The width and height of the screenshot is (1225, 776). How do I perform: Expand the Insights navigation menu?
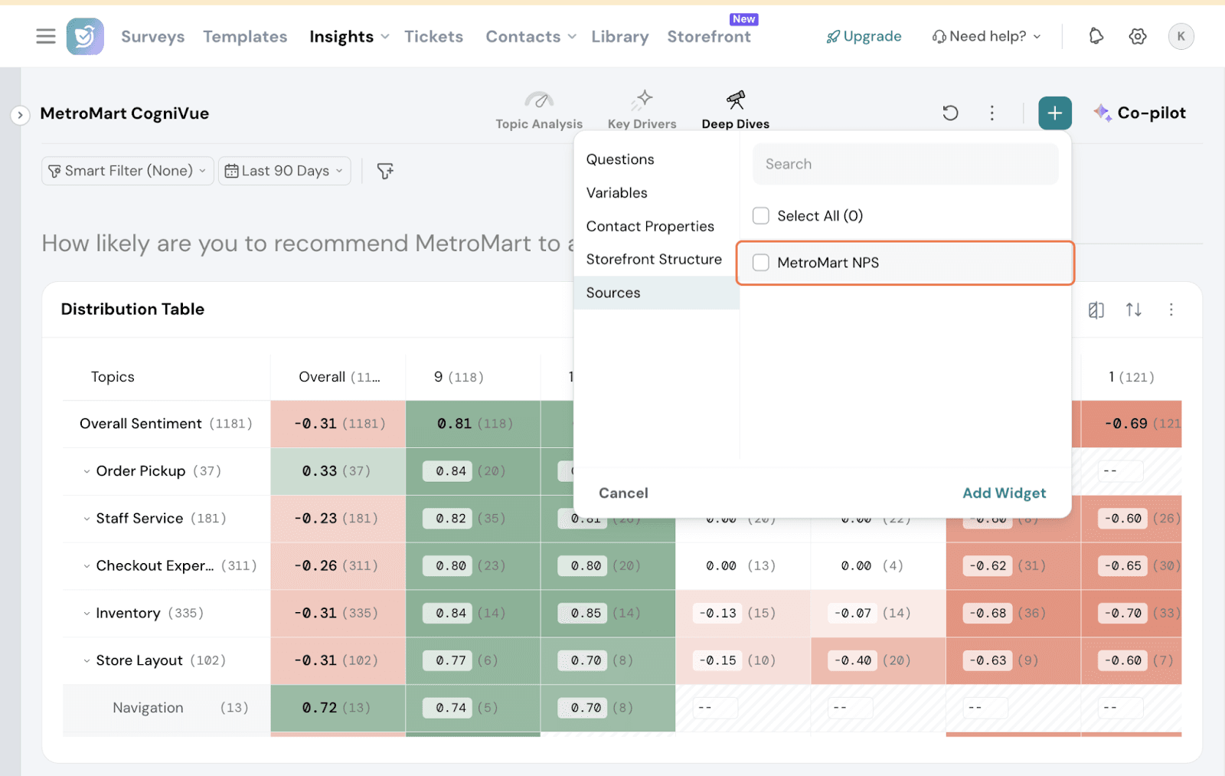(x=349, y=37)
